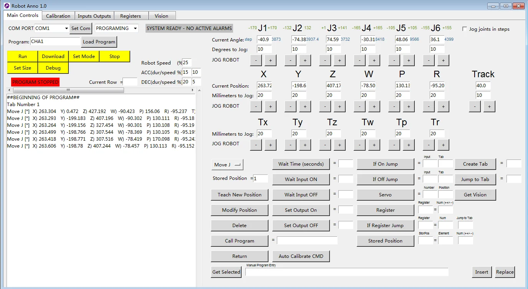Click Teach New Position button
This screenshot has width=528, height=289.
239,195
